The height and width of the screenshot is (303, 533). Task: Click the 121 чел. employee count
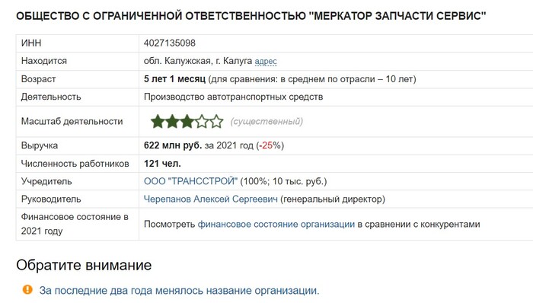[x=162, y=164]
